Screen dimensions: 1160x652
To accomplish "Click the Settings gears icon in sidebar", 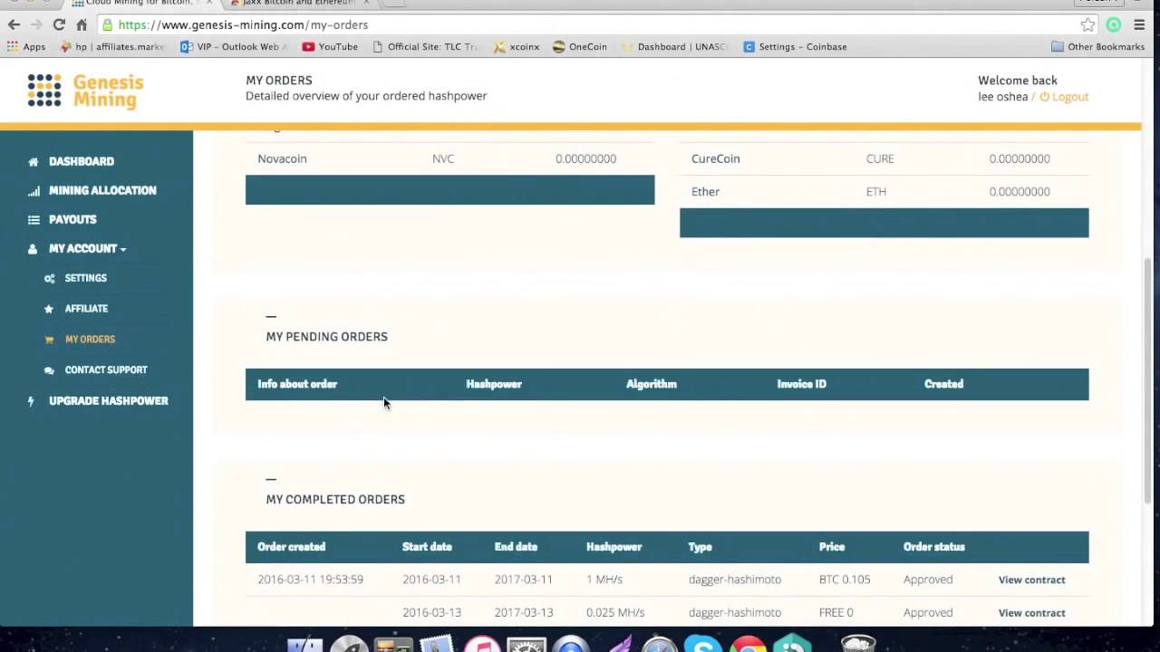I will 49,279.
